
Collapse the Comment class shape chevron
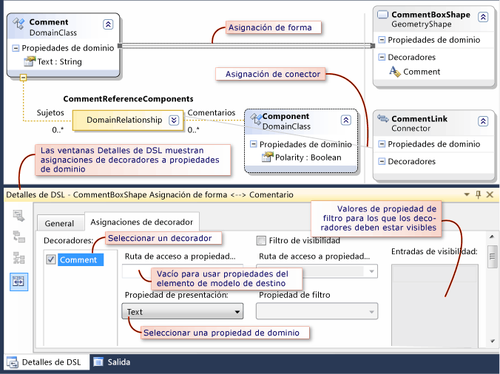pyautogui.click(x=108, y=24)
